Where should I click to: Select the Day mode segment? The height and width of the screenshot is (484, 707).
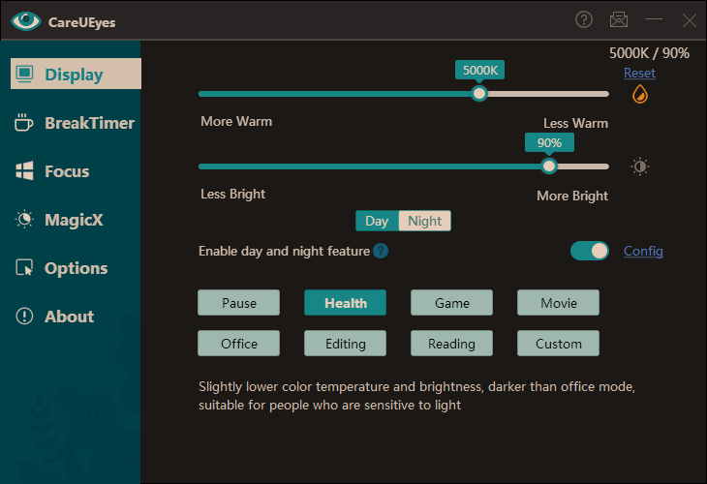pyautogui.click(x=377, y=221)
